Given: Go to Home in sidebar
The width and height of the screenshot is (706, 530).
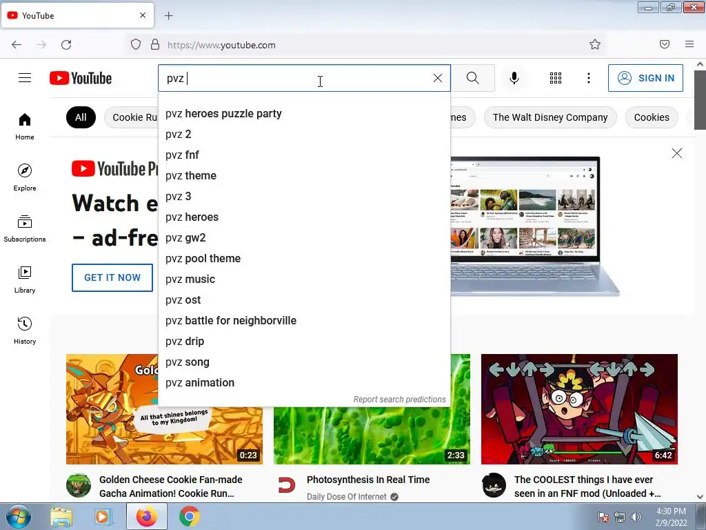Looking at the screenshot, I should coord(25,127).
